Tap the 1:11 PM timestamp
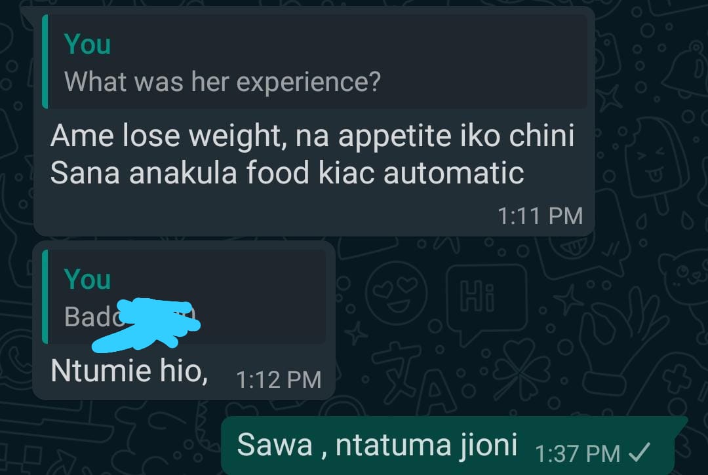 coord(540,216)
